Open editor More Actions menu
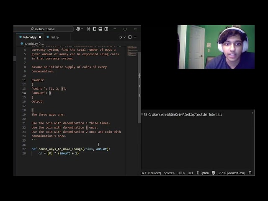Screen dimensions: 268x201 pos(136,37)
